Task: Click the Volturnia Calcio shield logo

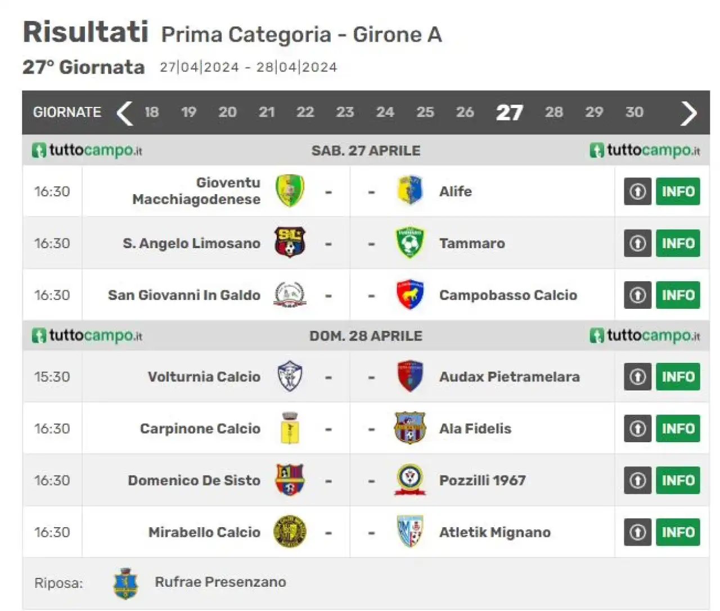Action: (290, 376)
